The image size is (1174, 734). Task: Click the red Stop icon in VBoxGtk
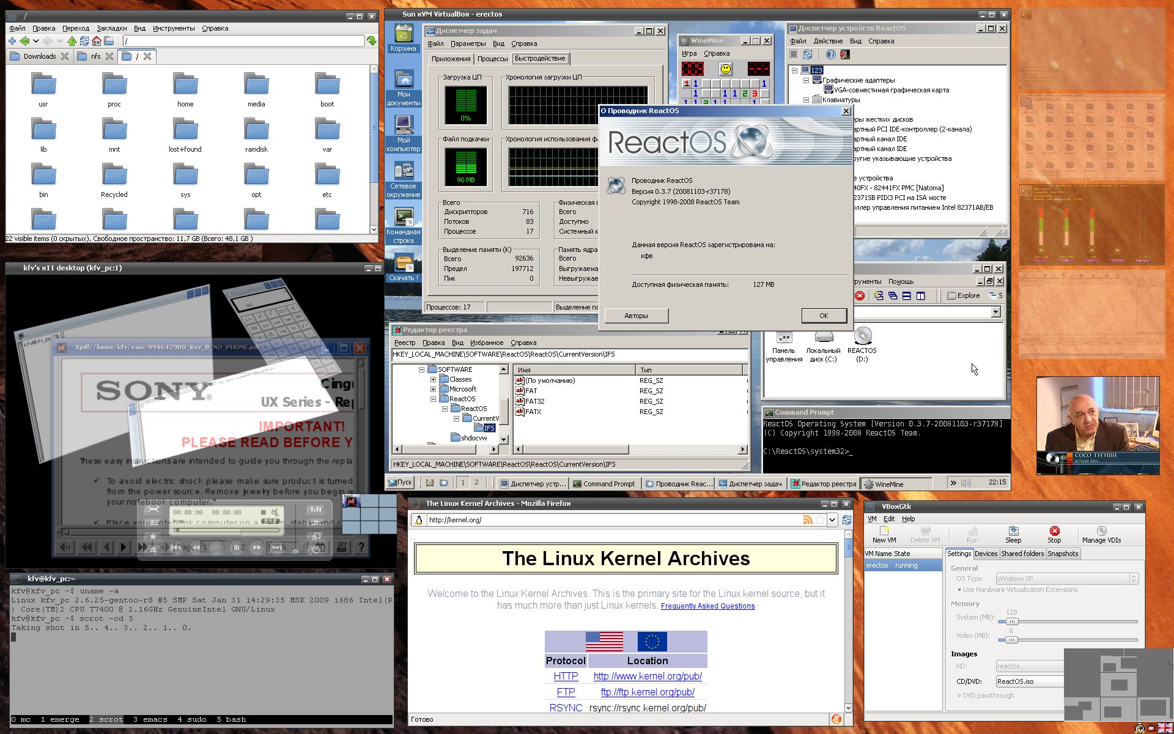[x=1054, y=535]
